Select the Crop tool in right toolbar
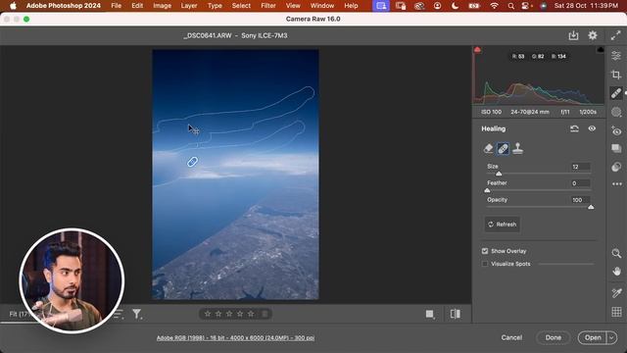Viewport: 627px width, 353px height. click(616, 75)
